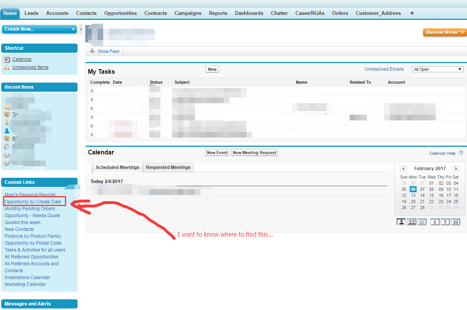Open Calendar link in Shortcut panel
The width and height of the screenshot is (467, 310).
click(22, 59)
